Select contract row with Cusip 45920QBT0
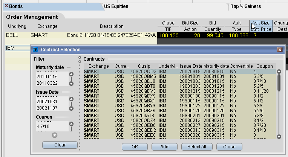Image resolution: width=288 pixels, height=157 pixels. (x=180, y=86)
